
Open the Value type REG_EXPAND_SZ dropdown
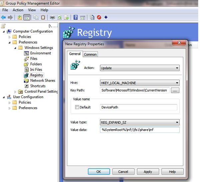pos(140,122)
